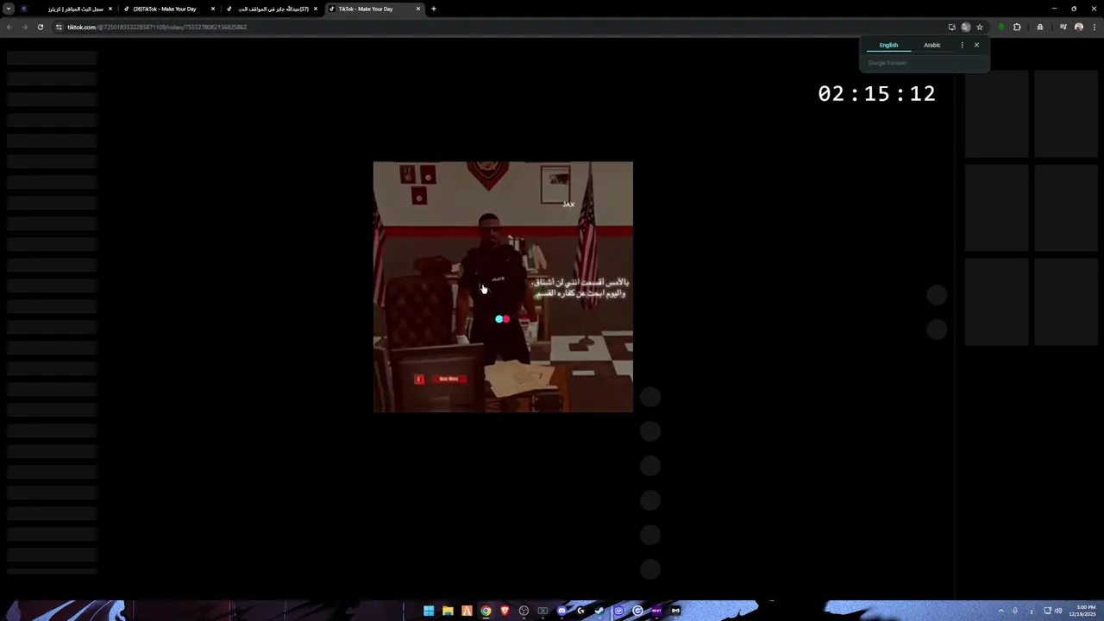Open the Chrome profile avatar
The width and height of the screenshot is (1104, 621).
pyautogui.click(x=1079, y=27)
